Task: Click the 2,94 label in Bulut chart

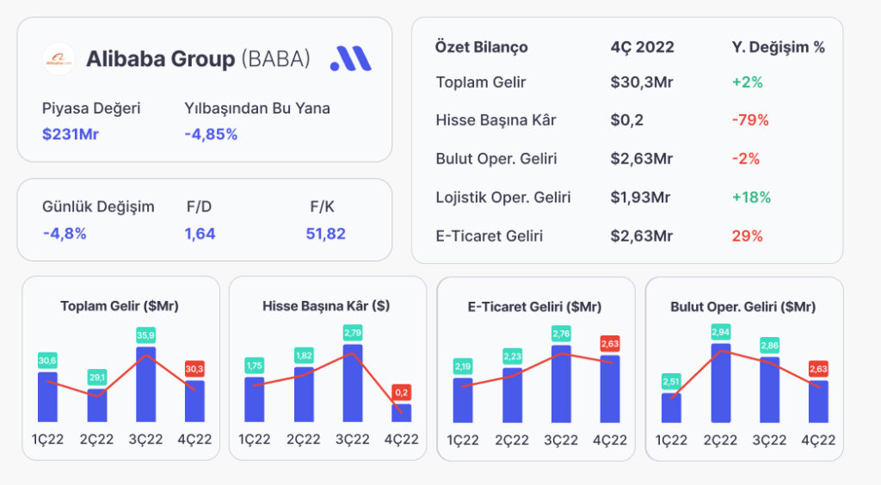Action: click(720, 332)
